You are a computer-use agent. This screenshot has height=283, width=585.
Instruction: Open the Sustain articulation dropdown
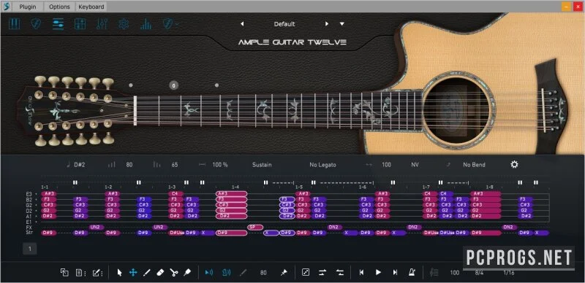[x=262, y=165]
